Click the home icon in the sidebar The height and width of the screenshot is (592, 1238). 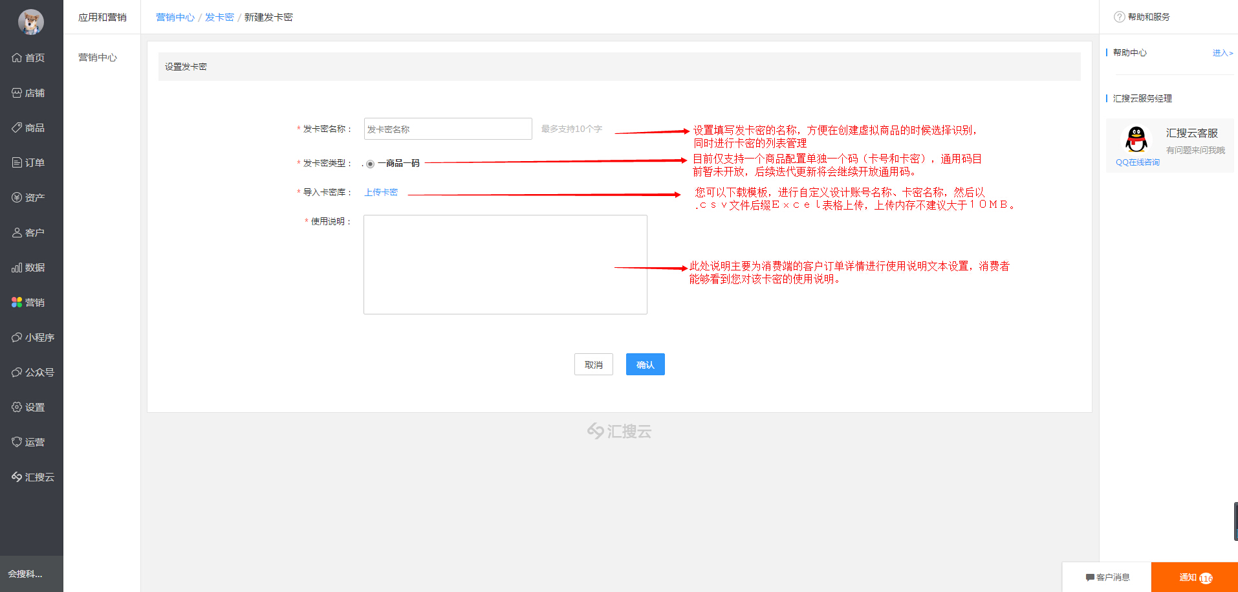[x=17, y=58]
